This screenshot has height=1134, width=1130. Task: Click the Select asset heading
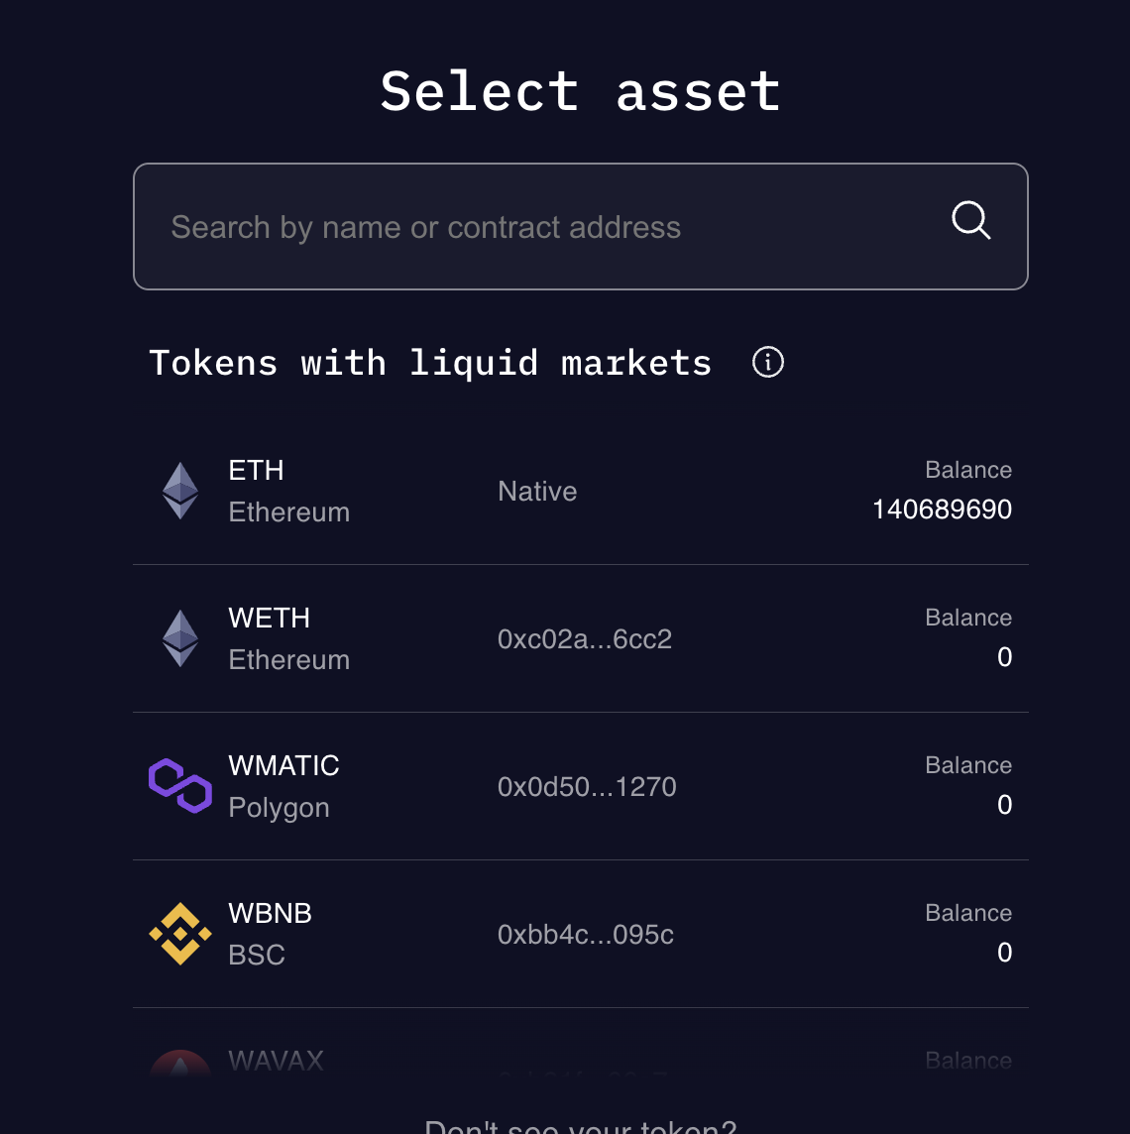pyautogui.click(x=581, y=90)
